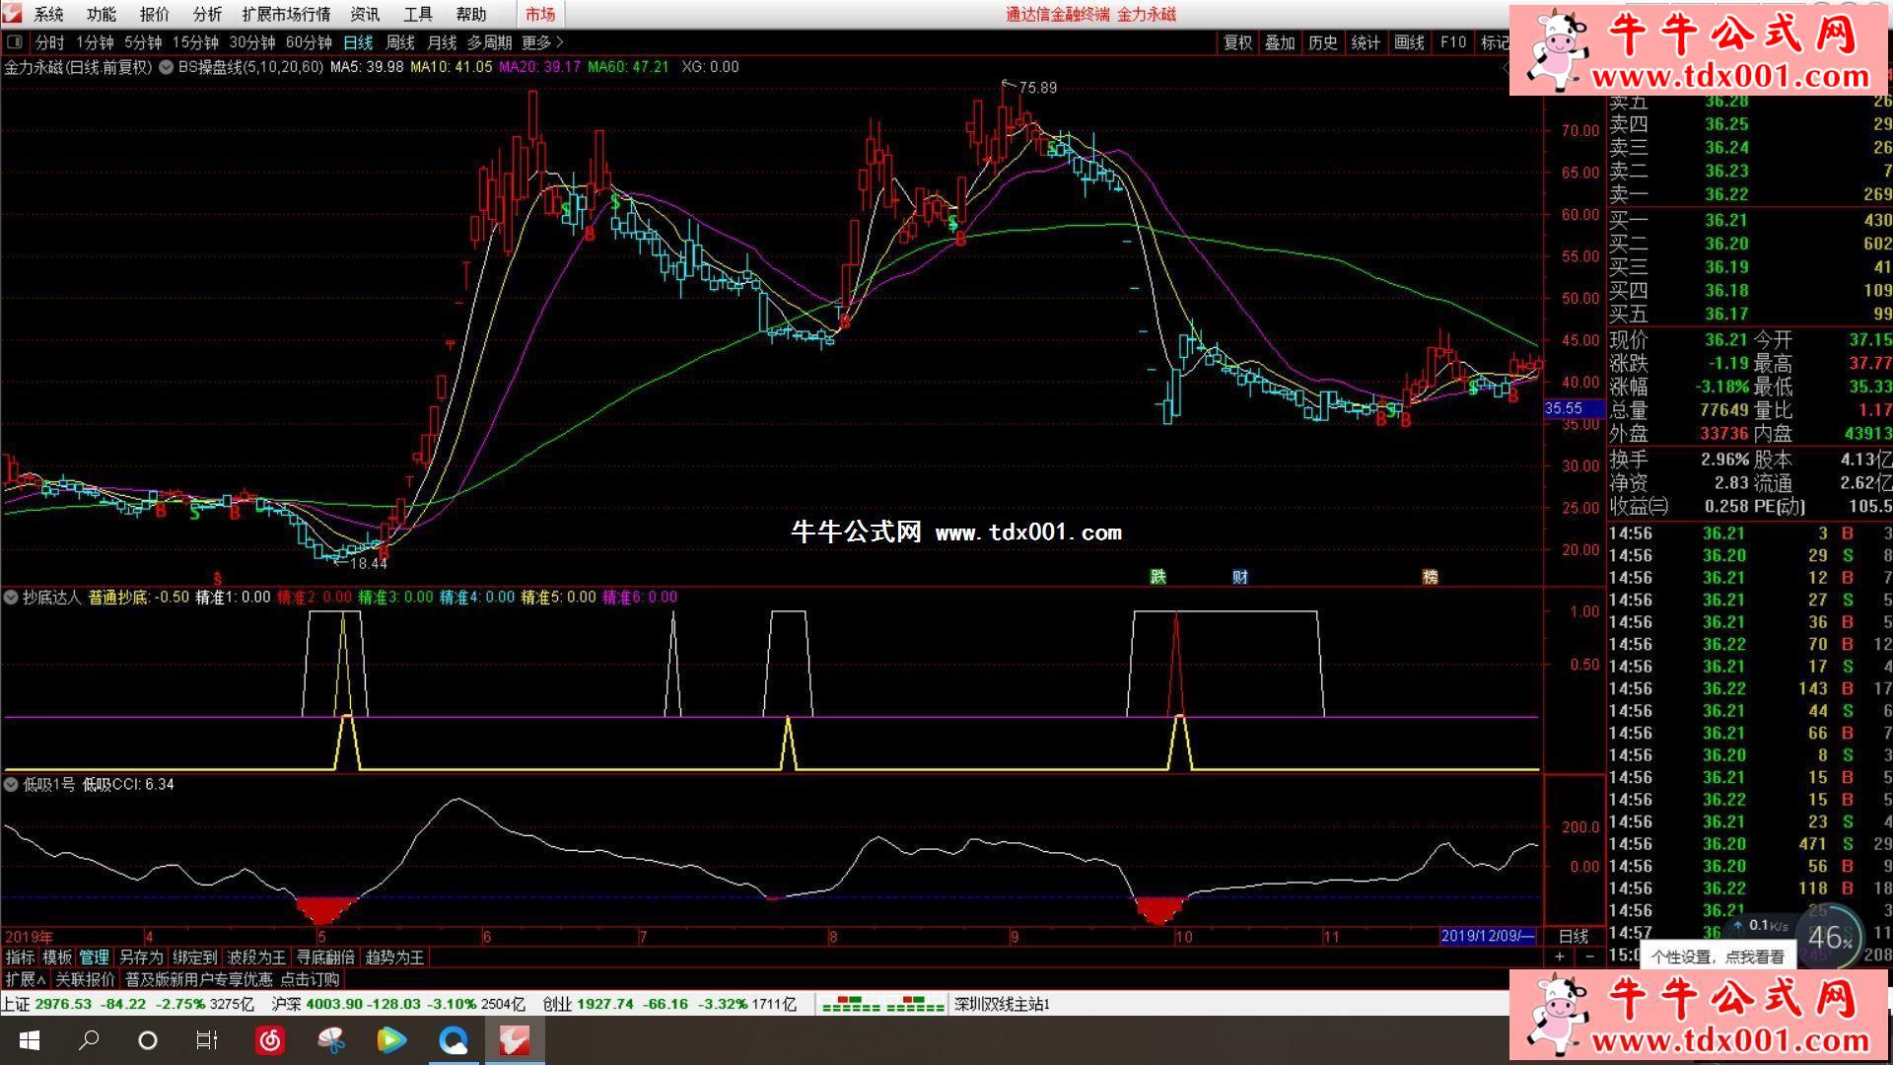The height and width of the screenshot is (1065, 1893).
Task: Click the 另存为 button
Action: point(141,958)
